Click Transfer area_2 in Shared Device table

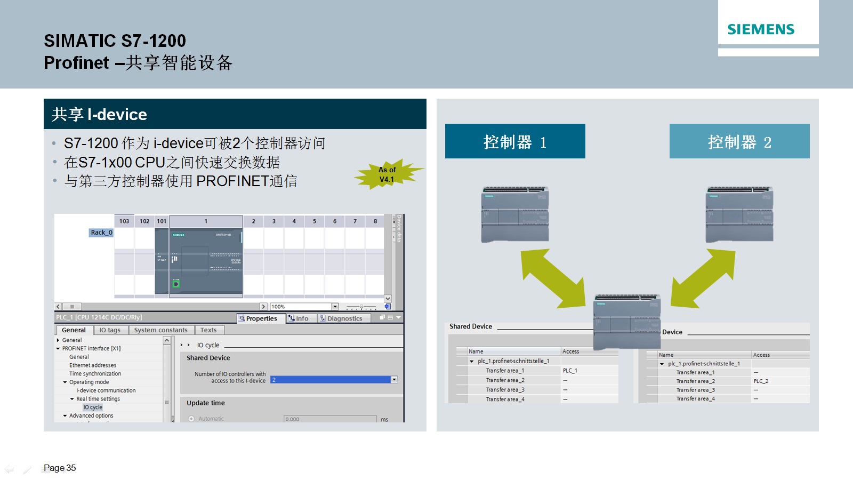505,380
